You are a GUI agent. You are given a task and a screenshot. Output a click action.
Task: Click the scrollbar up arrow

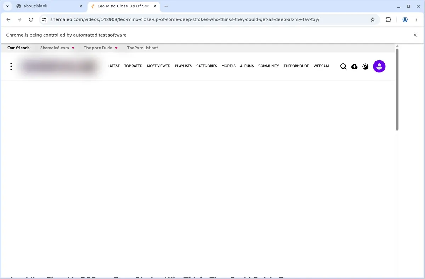tap(397, 46)
